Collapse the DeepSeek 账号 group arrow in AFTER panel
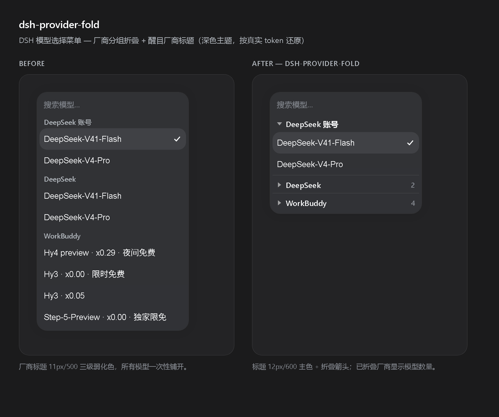 [x=279, y=124]
